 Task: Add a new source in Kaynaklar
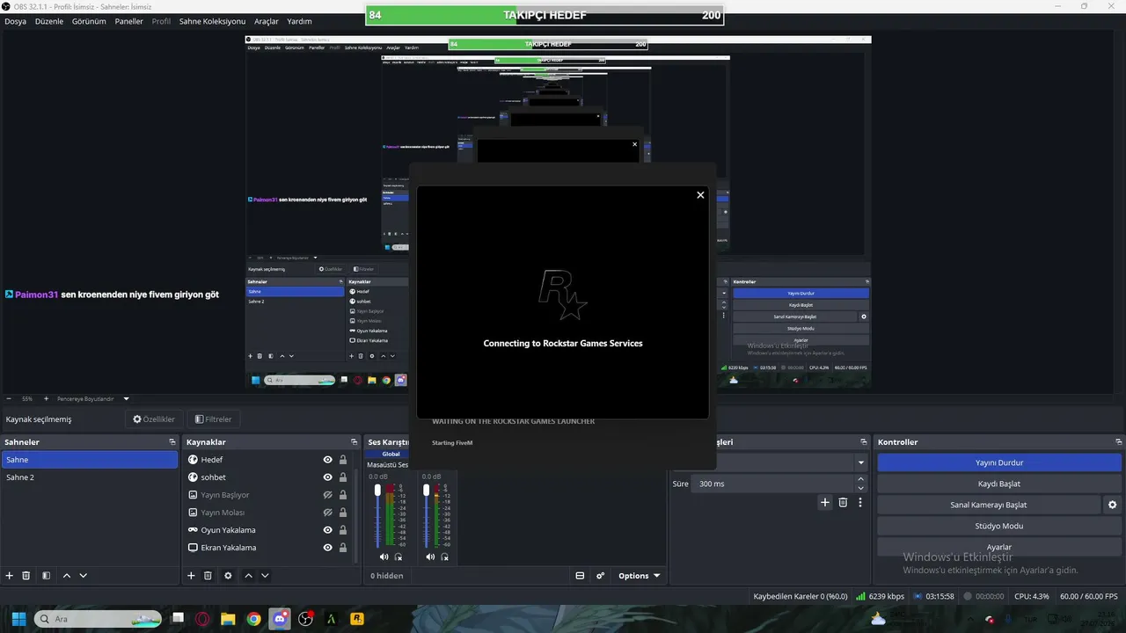click(x=191, y=576)
